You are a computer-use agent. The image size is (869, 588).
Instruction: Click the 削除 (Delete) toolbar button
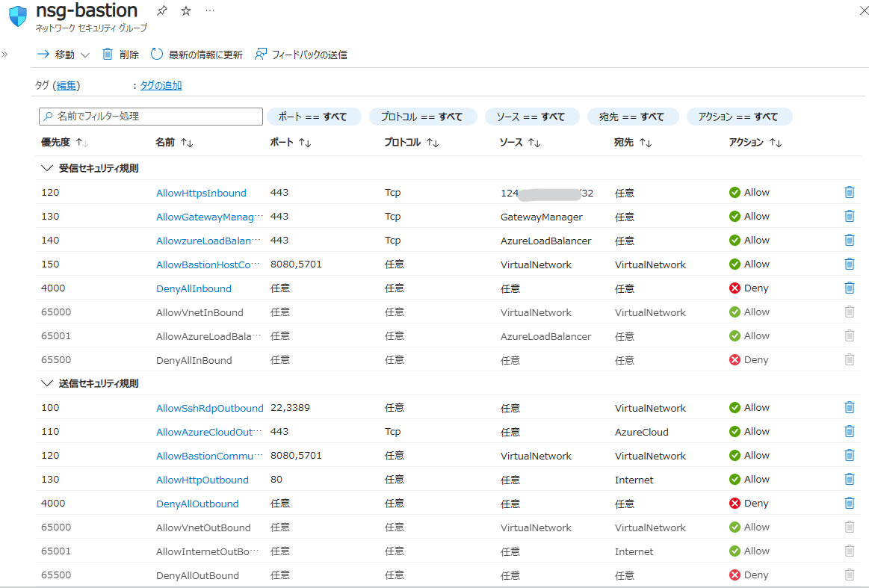pos(121,55)
